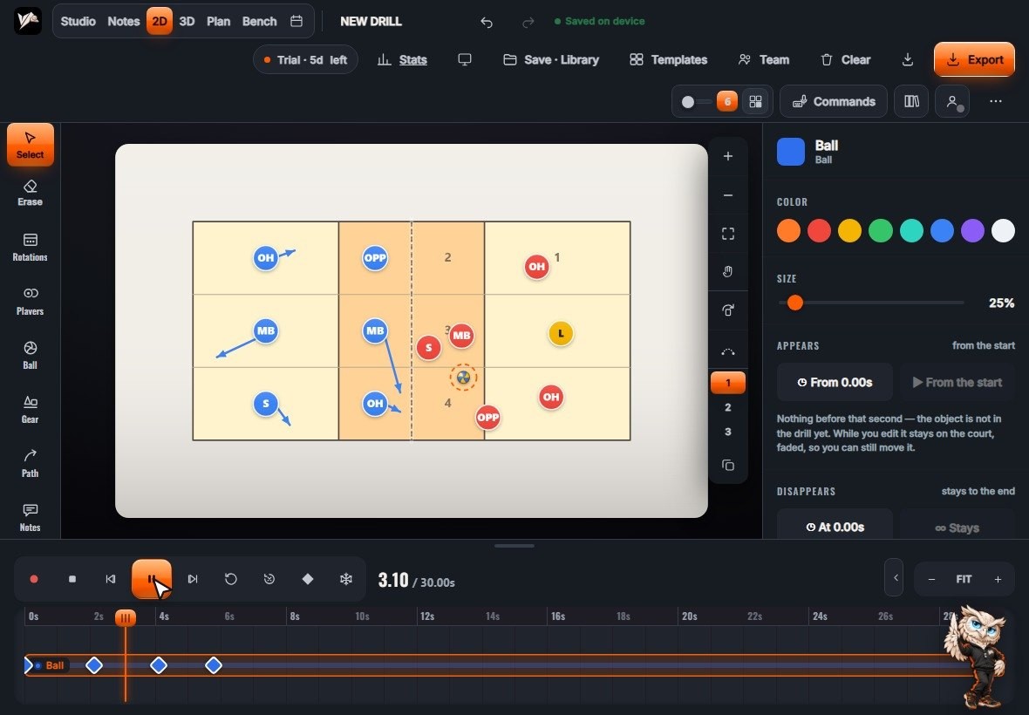Pick the green color swatch

coord(881,231)
